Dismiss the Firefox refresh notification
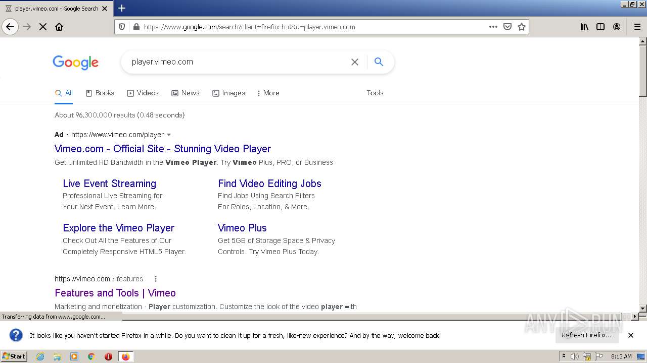Viewport: 647px width, 363px height. point(631,335)
